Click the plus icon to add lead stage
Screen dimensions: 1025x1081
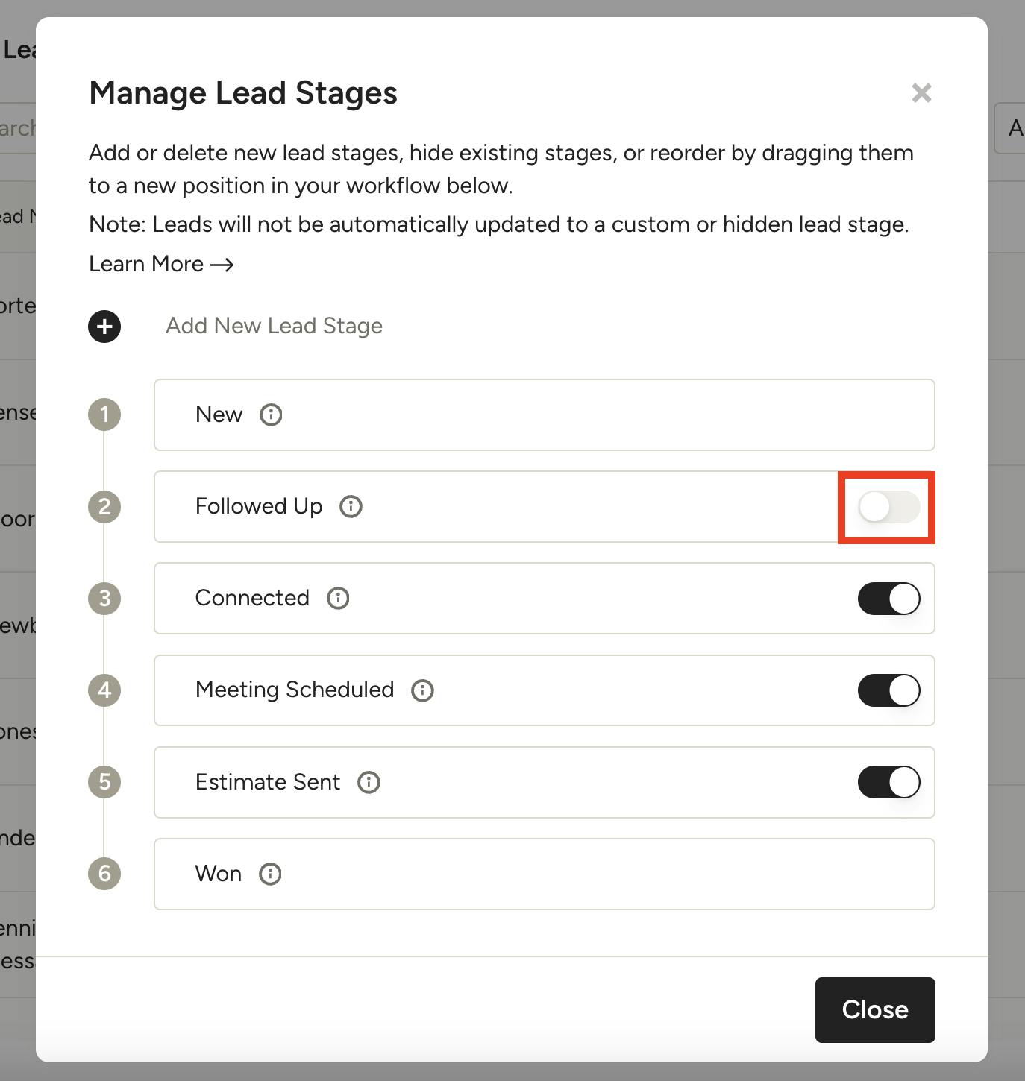[104, 326]
